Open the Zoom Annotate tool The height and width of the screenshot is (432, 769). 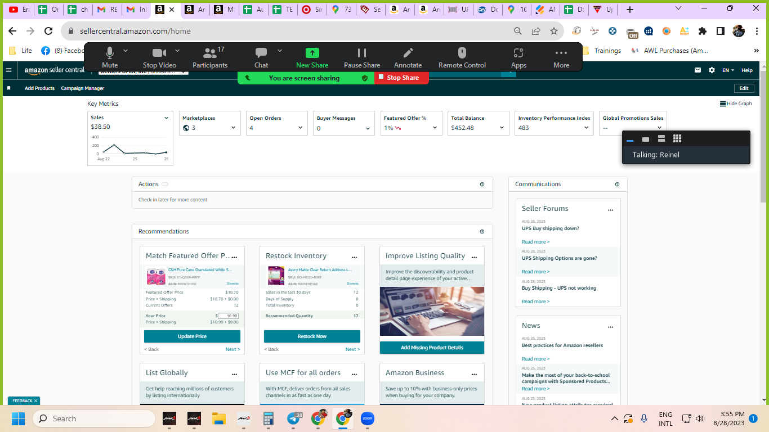[x=408, y=57]
